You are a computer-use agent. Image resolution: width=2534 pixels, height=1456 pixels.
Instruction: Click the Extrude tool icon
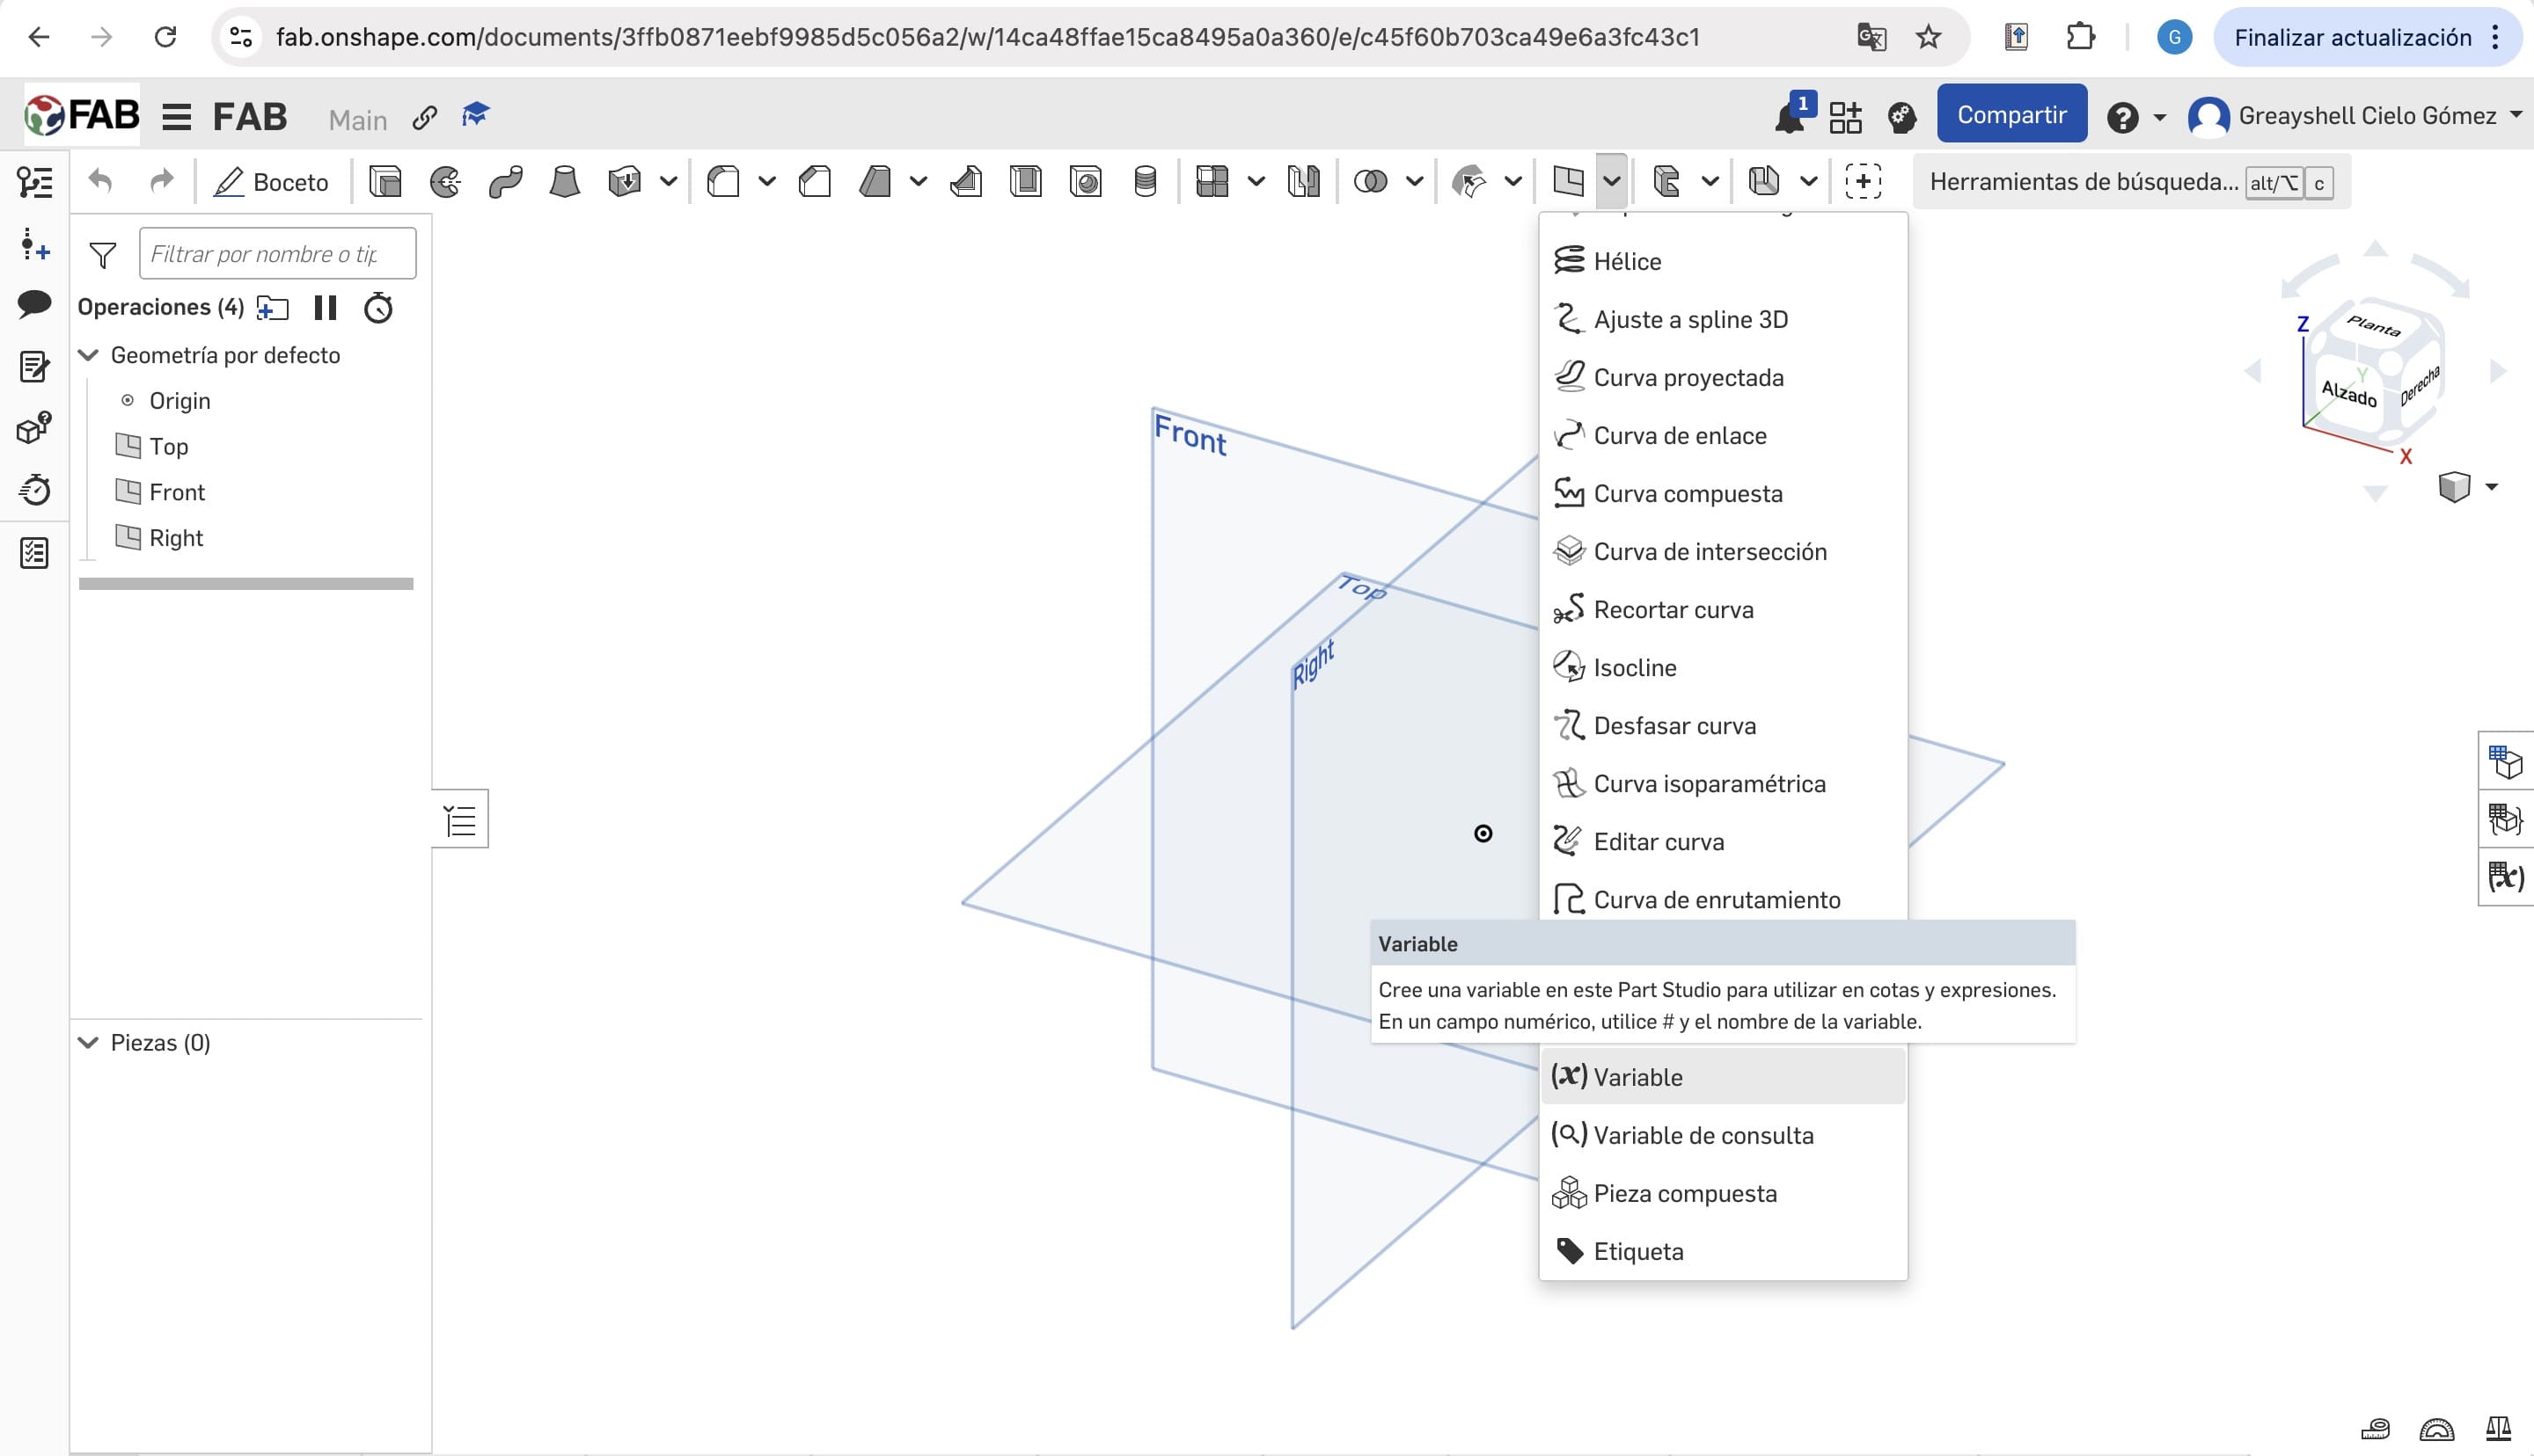(385, 181)
